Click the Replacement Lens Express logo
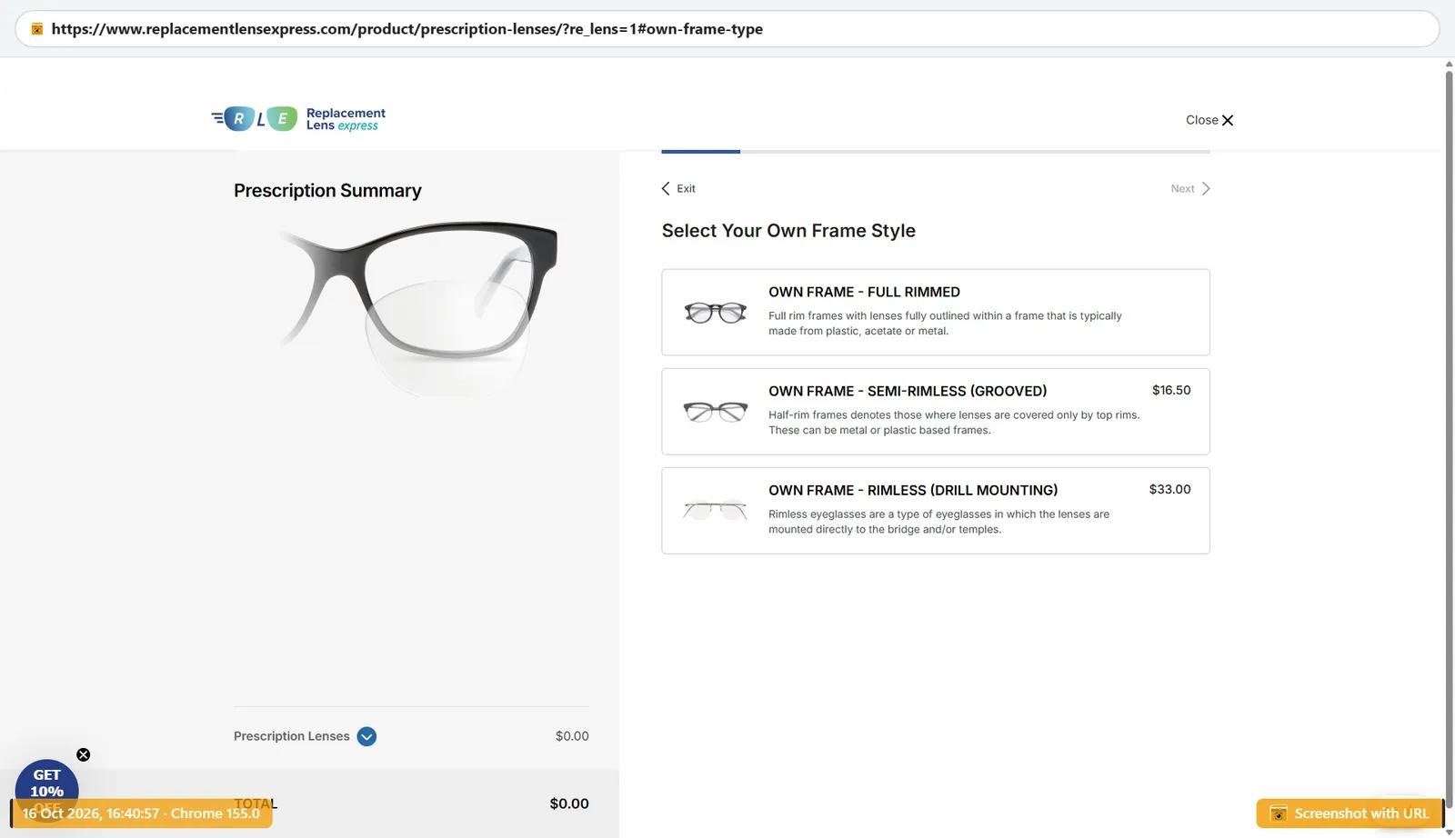Image resolution: width=1455 pixels, height=838 pixels. pos(298,119)
